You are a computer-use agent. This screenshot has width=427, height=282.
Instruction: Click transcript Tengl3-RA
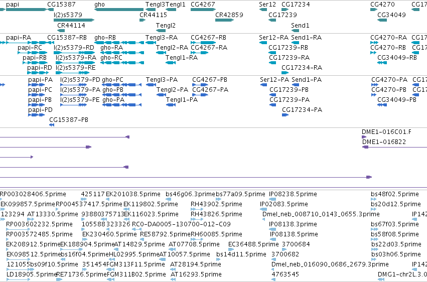[x=162, y=37]
